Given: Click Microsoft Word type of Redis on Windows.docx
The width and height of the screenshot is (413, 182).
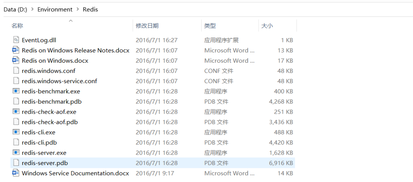Looking at the screenshot, I should (229, 61).
